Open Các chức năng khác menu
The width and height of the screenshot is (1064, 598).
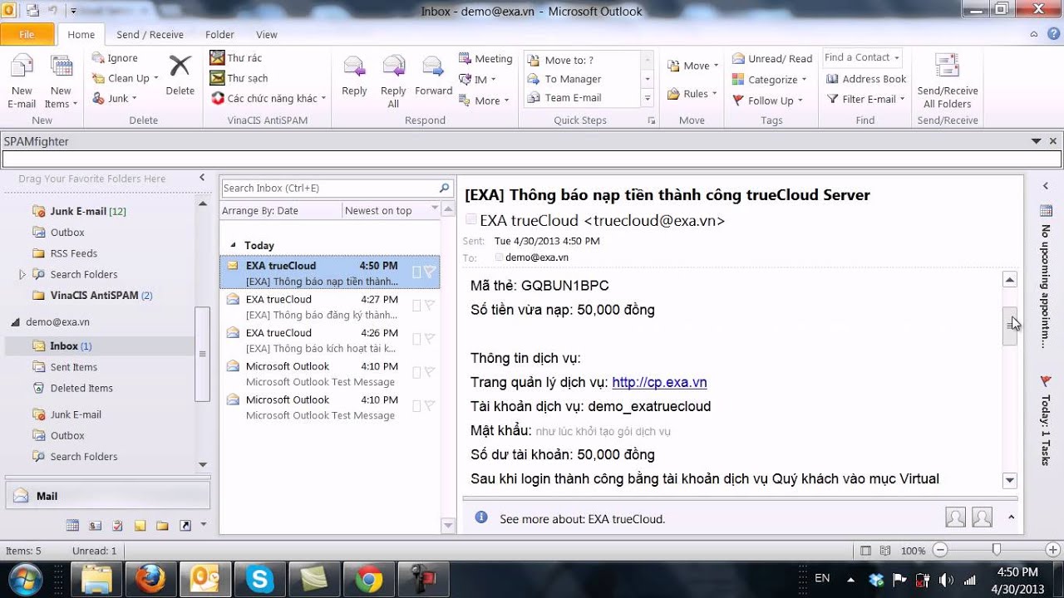268,98
